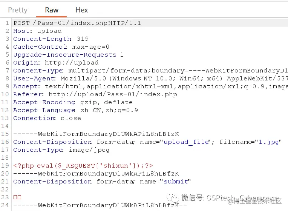Image resolution: width=288 pixels, height=211 pixels.
Task: Click line number 18 in gutter
Action: coord(5,157)
